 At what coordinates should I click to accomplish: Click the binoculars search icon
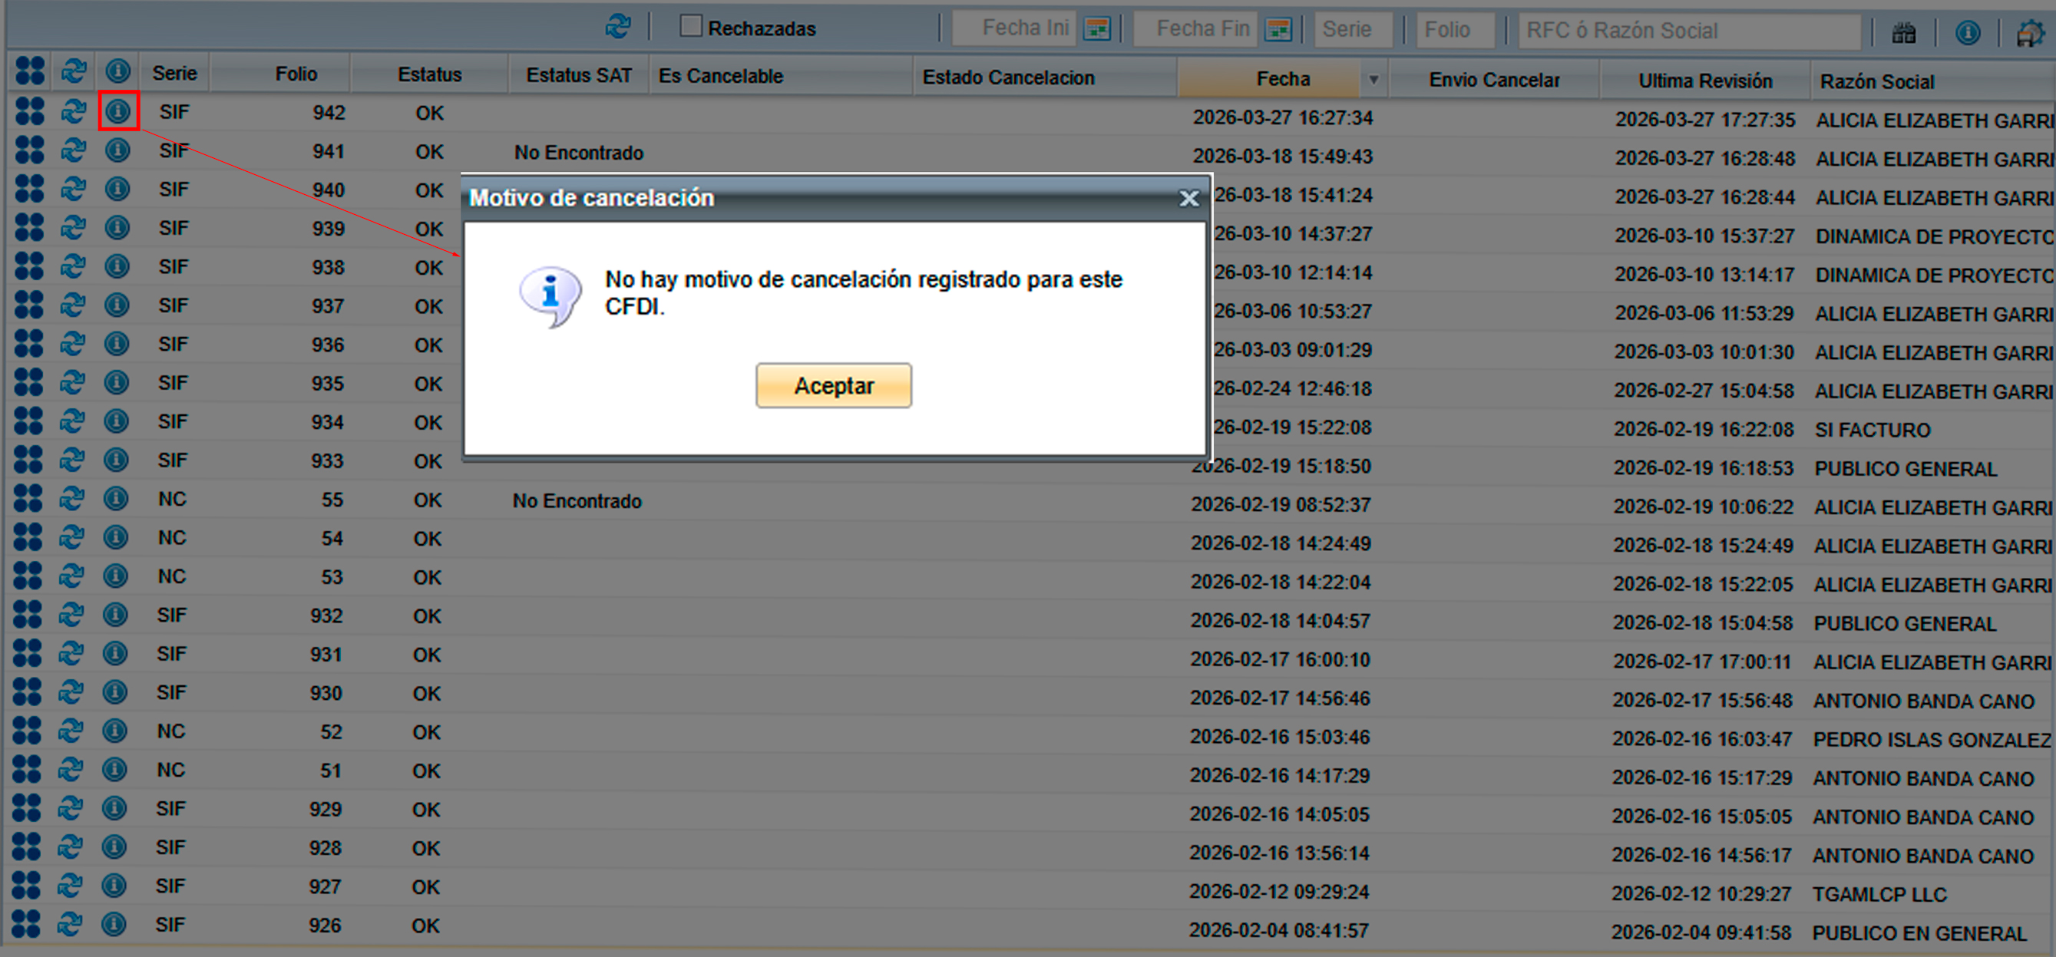pyautogui.click(x=1903, y=33)
